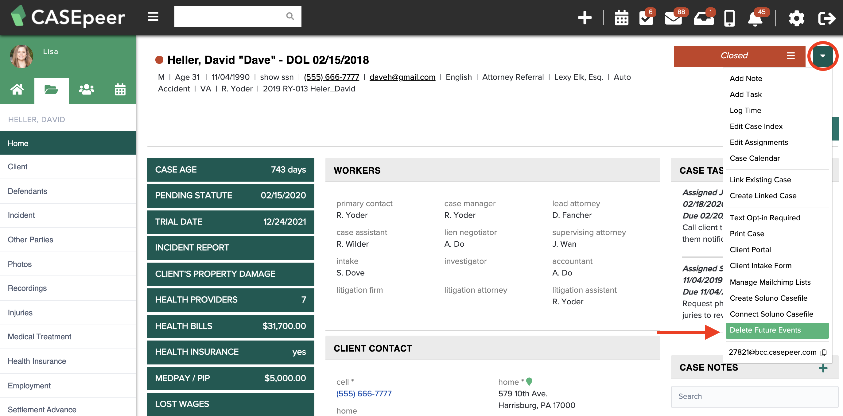Click the mobile phone icon

coord(729,18)
